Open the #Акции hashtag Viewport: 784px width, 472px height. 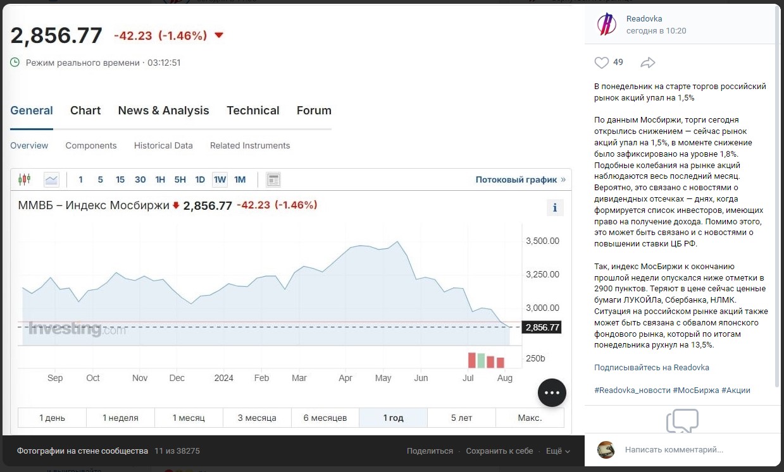pyautogui.click(x=736, y=390)
